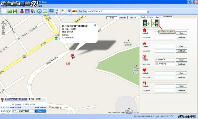Switch to Map view
The height and width of the screenshot is (119, 198).
112,18
